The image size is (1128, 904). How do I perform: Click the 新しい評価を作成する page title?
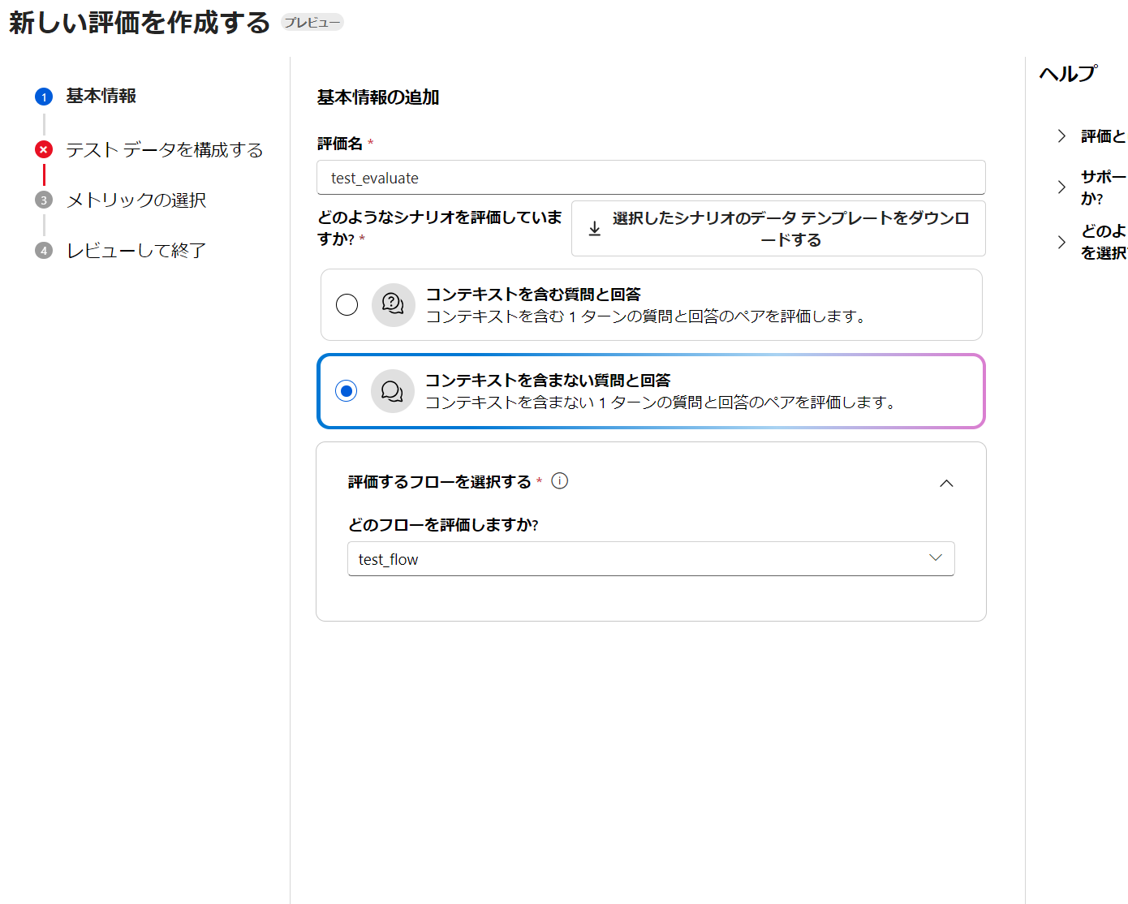[x=140, y=22]
